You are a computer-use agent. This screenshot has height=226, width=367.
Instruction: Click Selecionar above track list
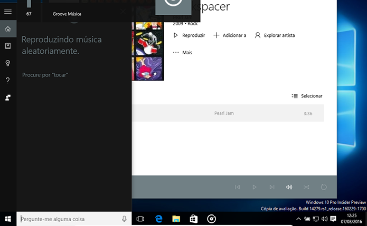coord(307,96)
